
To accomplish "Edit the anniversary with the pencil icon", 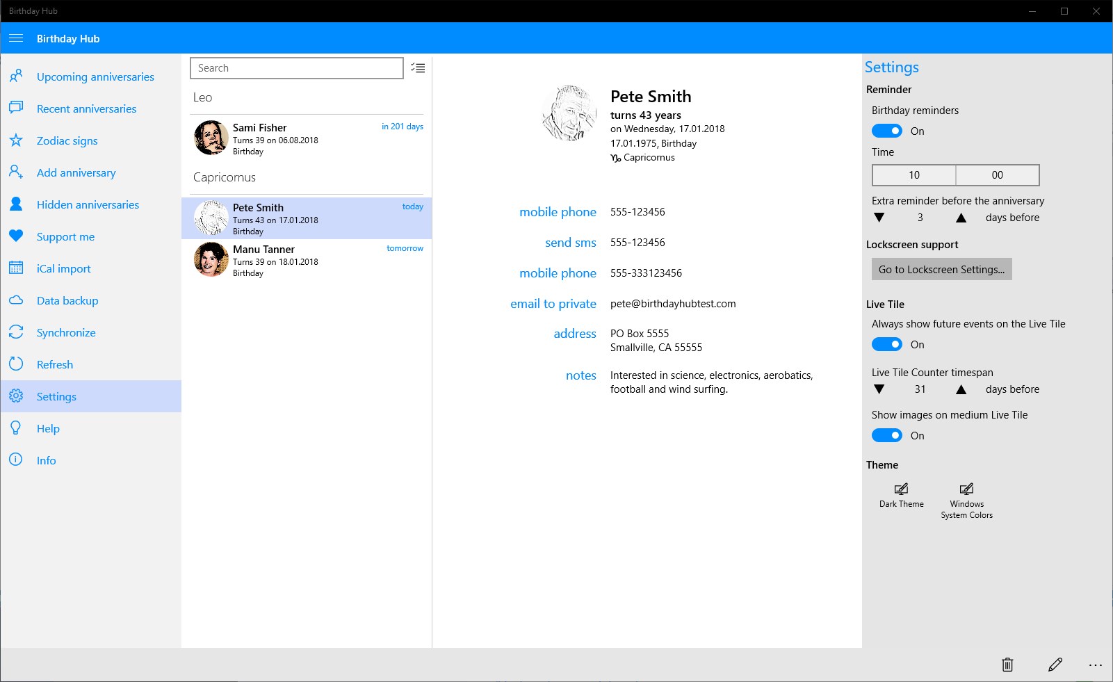I will click(x=1055, y=665).
